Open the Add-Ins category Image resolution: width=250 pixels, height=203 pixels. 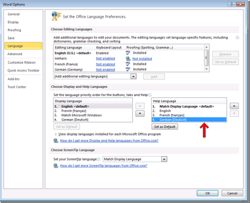[23, 79]
